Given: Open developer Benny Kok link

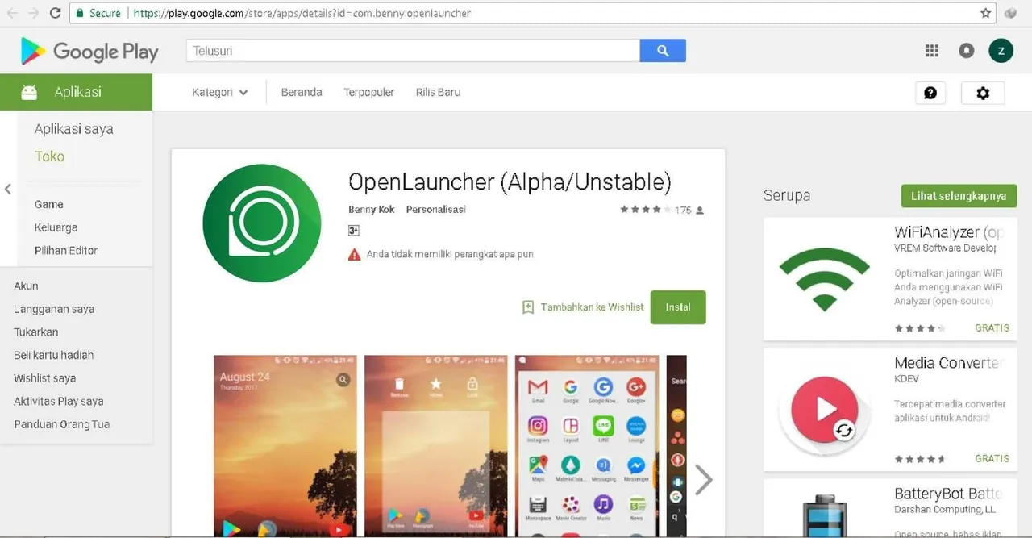Looking at the screenshot, I should tap(372, 210).
